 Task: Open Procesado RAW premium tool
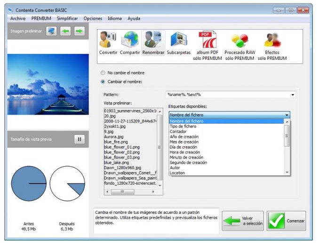tap(240, 46)
